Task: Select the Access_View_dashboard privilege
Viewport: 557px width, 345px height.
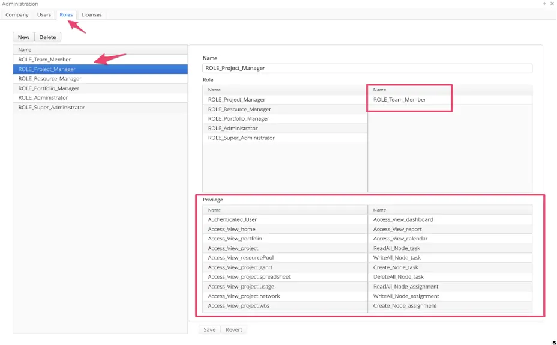Action: 450,220
